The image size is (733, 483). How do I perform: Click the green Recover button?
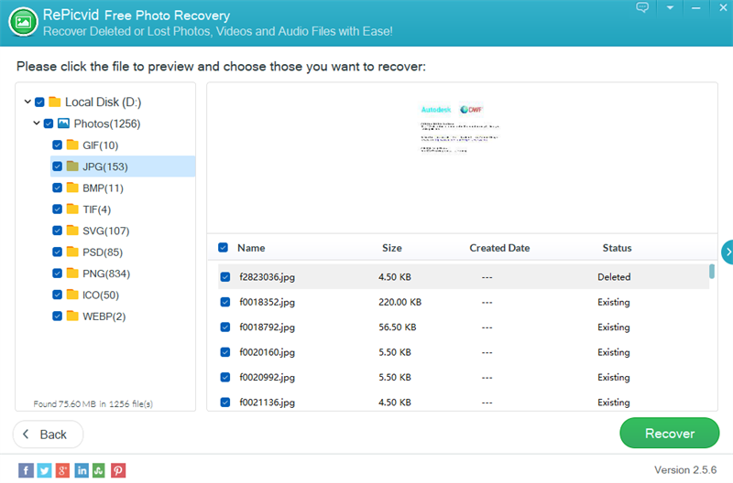click(x=669, y=433)
